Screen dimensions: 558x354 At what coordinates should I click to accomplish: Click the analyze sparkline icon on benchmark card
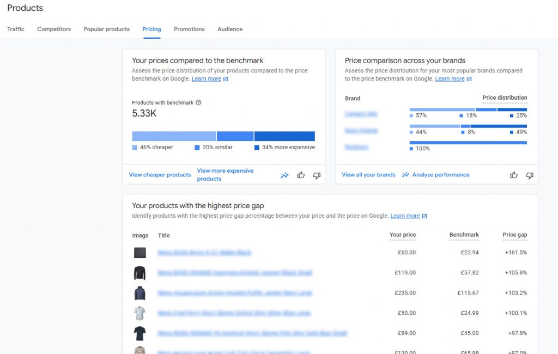284,175
